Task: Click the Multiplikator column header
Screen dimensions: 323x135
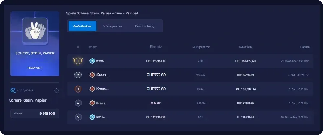Action: click(201, 47)
